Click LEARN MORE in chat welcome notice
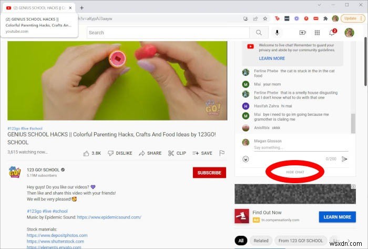This screenshot has height=249, width=368. point(272,58)
